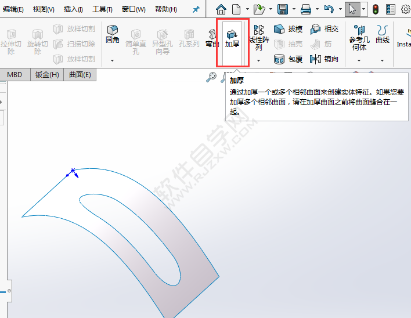Screen dimensions: 411x318
Task: Expand the Select tool dropdown arrow
Action: click(363, 9)
